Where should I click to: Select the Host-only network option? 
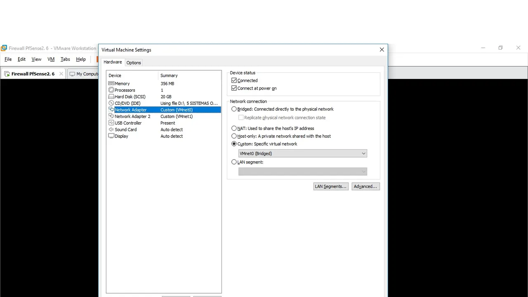234,136
